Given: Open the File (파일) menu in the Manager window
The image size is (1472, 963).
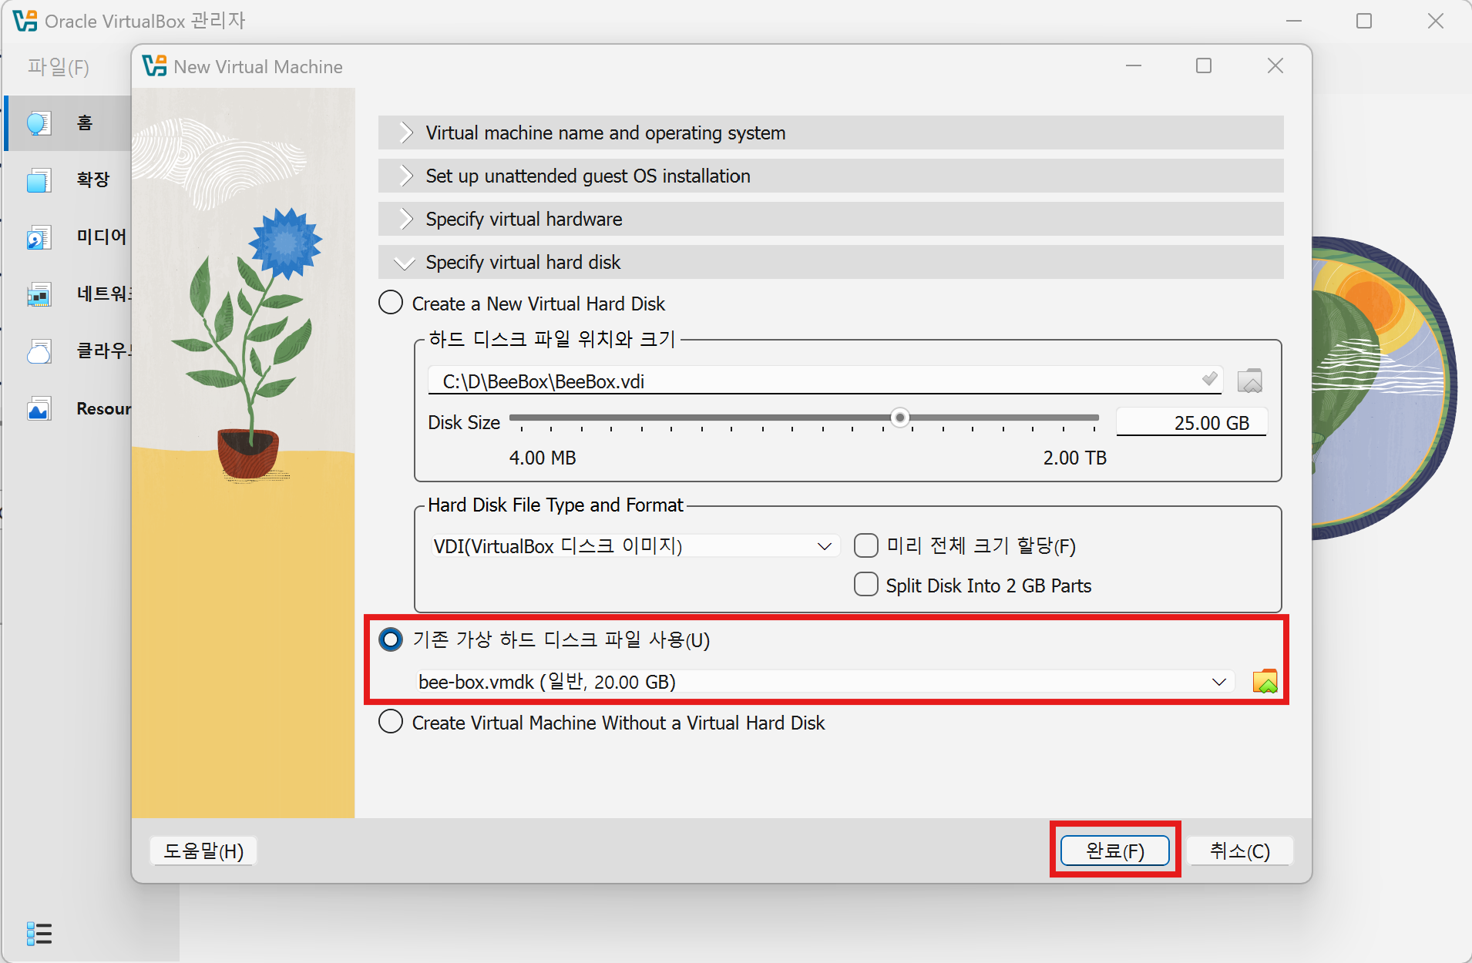Looking at the screenshot, I should coord(59,67).
